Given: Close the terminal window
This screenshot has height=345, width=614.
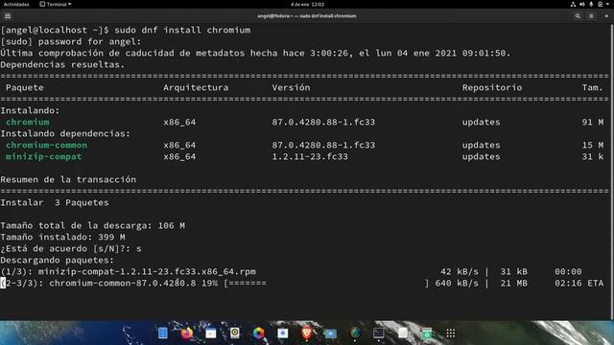Looking at the screenshot, I should (606, 16).
